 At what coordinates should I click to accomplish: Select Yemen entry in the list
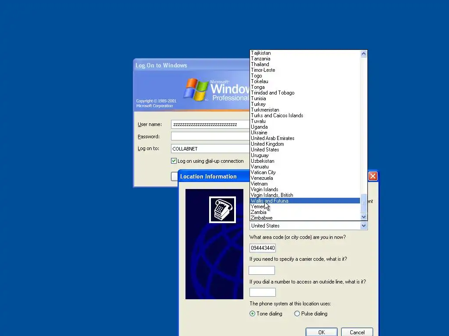click(x=305, y=206)
